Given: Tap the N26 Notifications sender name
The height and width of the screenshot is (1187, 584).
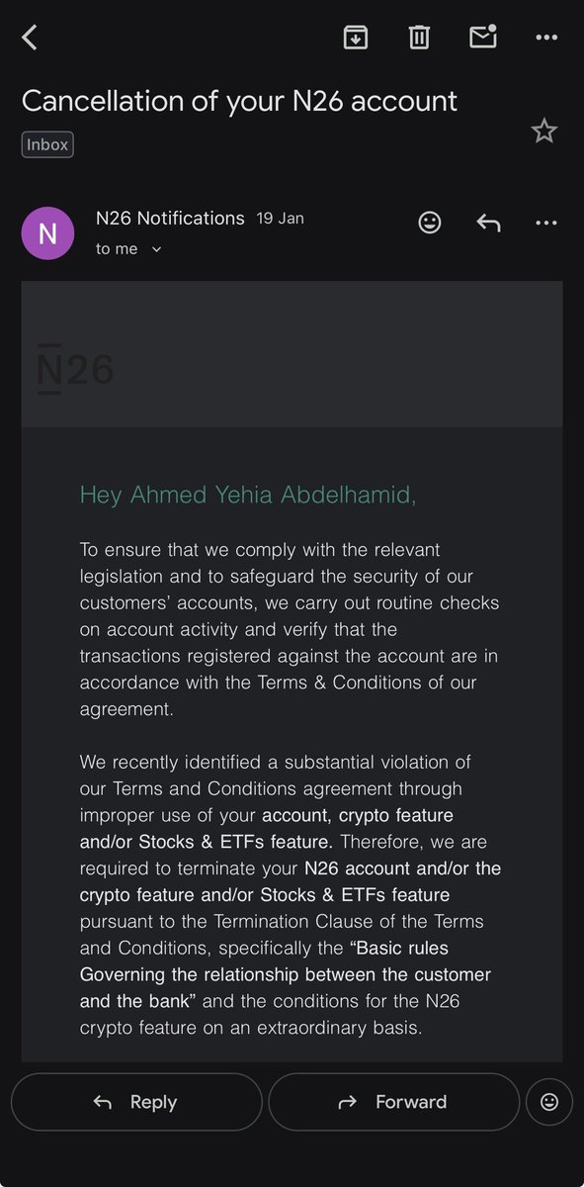Looking at the screenshot, I should tap(170, 218).
